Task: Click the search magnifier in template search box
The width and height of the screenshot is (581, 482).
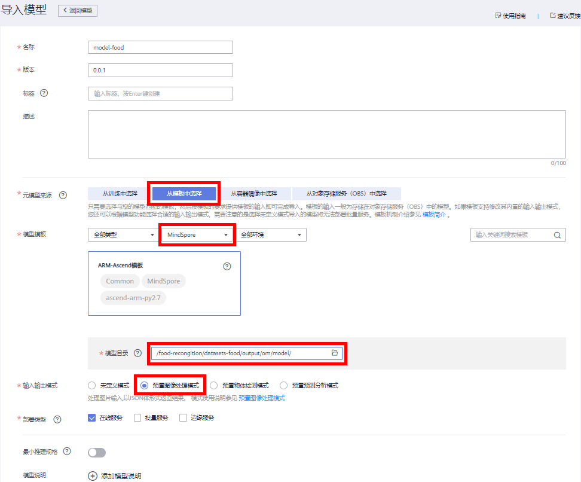Action: (556, 235)
